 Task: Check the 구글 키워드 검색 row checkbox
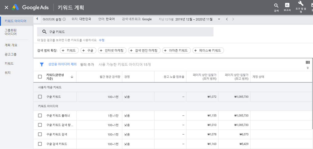click(40, 134)
